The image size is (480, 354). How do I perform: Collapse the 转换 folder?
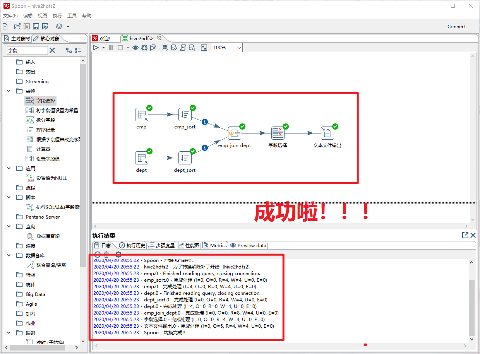pyautogui.click(x=9, y=91)
